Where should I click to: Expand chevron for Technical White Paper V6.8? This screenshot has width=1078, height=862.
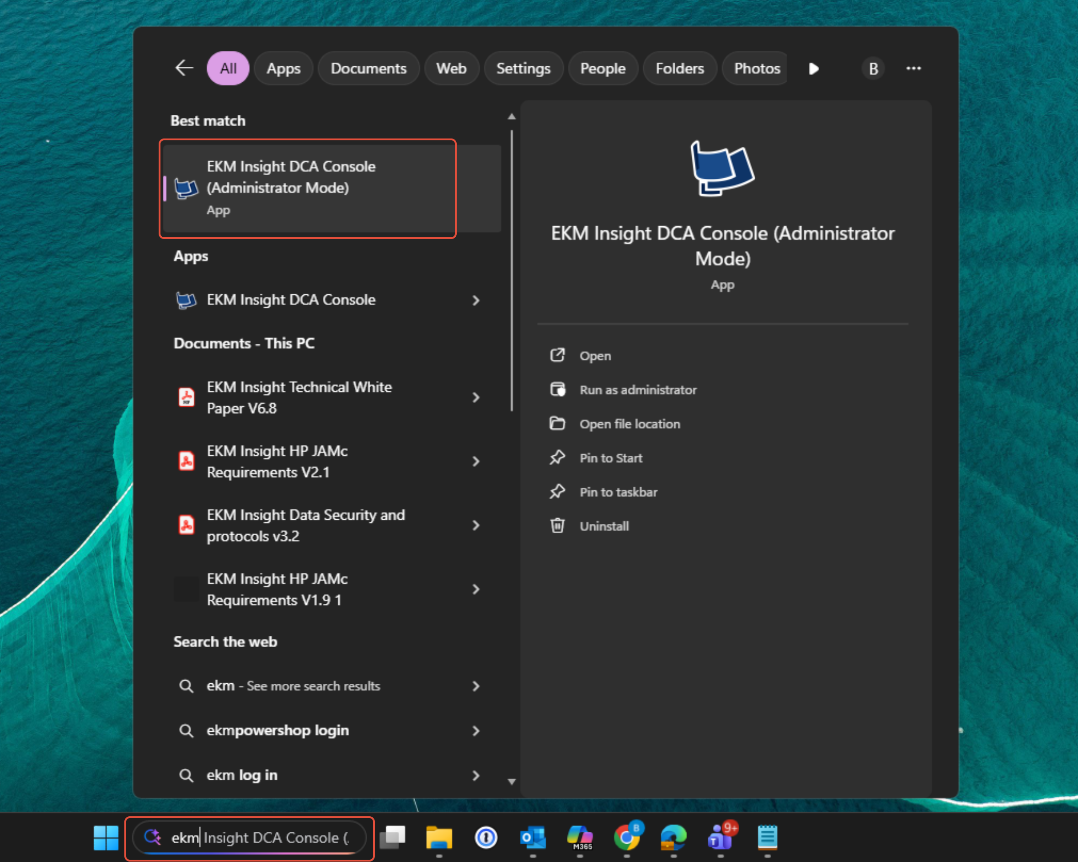click(x=476, y=398)
